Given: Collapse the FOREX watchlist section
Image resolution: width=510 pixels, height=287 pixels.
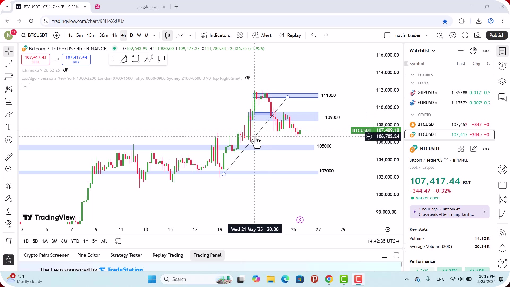Looking at the screenshot, I should tap(413, 83).
